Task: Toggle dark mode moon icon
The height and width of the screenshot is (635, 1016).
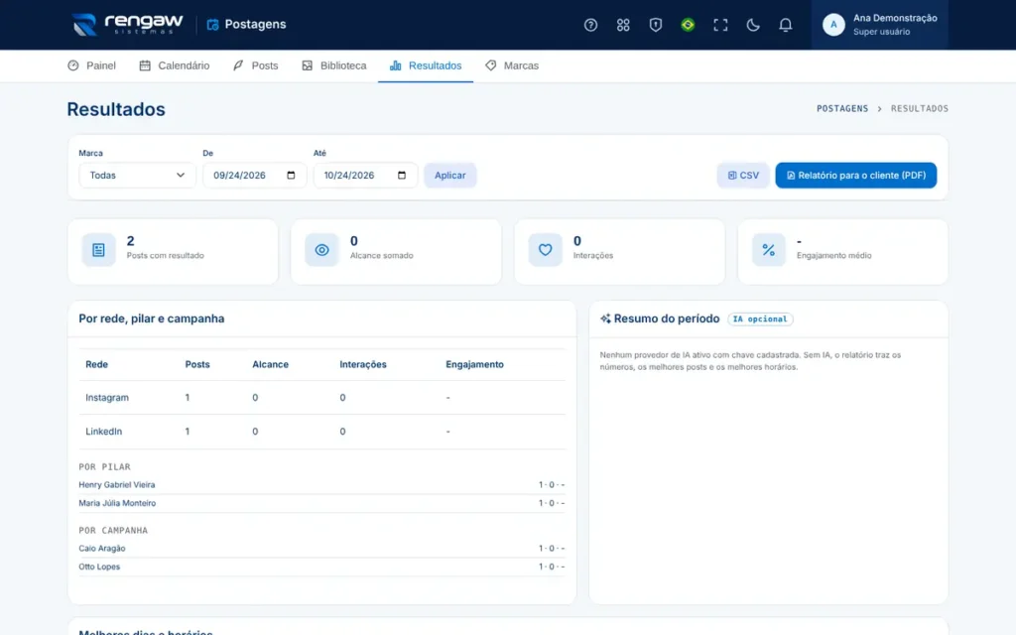Action: click(752, 25)
